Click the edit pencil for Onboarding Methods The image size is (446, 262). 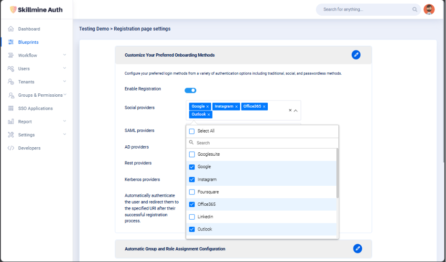(356, 55)
